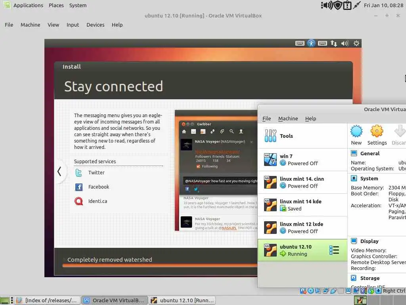Go to previous slide in Ubuntu installer slideshow
Image resolution: width=406 pixels, height=305 pixels.
pos(59,171)
